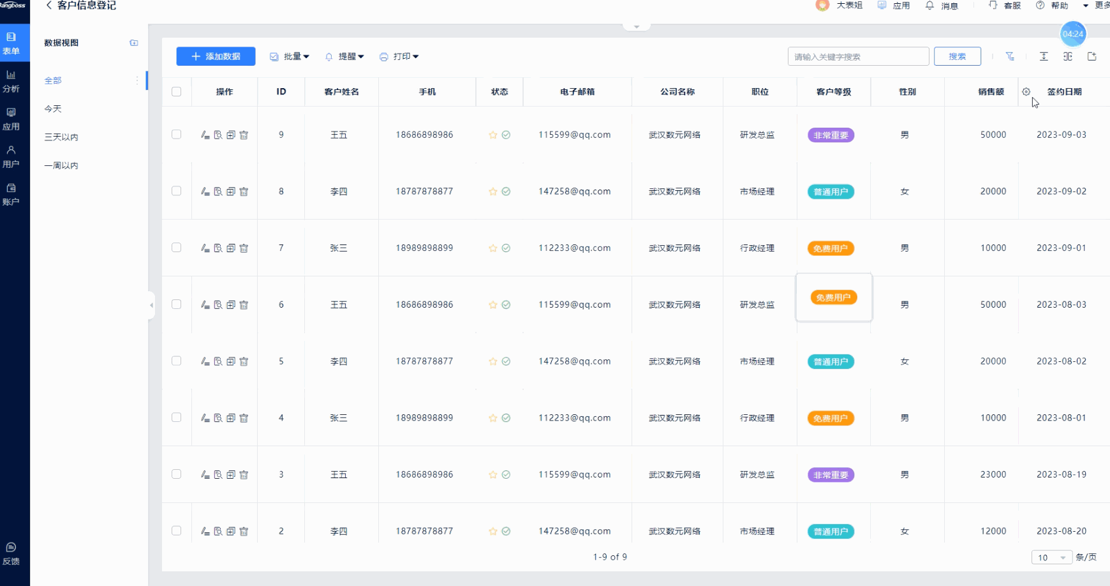Tick the select-all checkbox in table header
The image size is (1110, 586).
[x=177, y=92]
